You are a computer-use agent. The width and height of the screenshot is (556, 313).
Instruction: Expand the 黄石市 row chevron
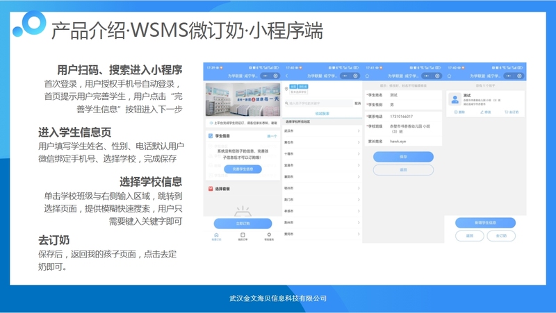coord(359,142)
